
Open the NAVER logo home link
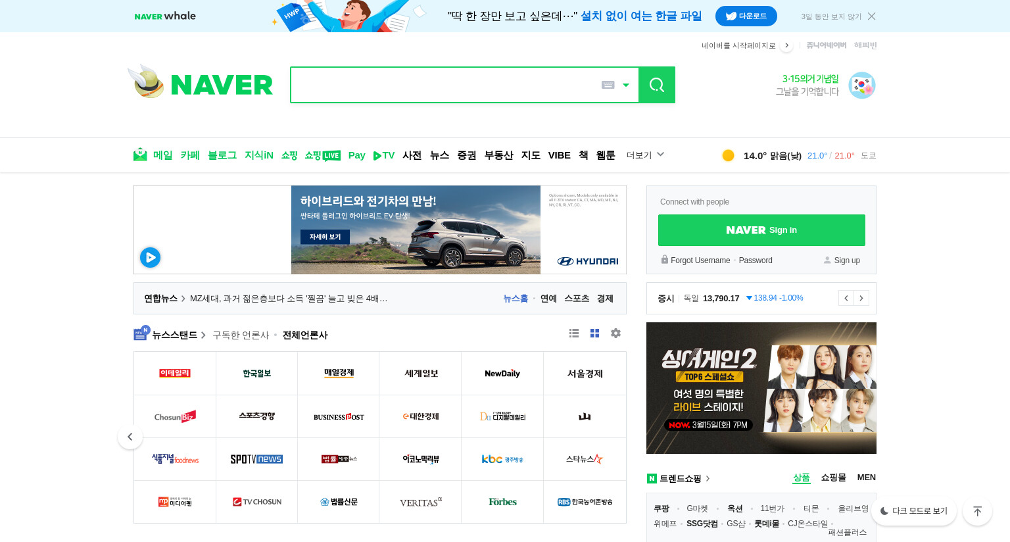(222, 85)
